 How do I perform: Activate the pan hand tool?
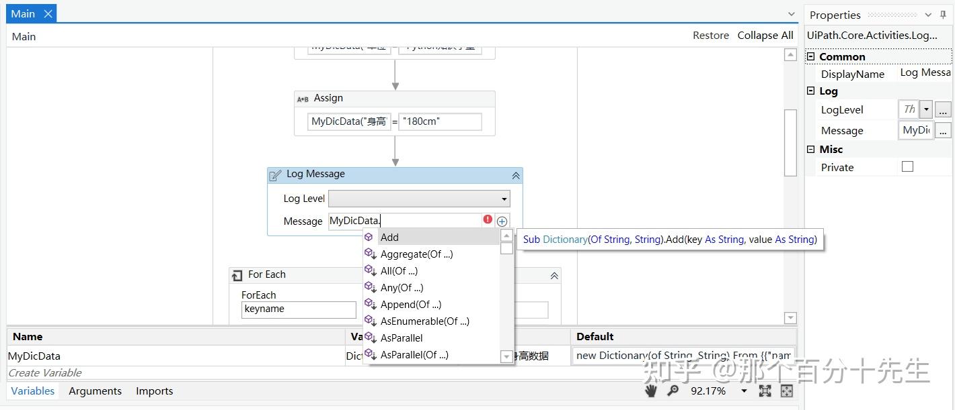coord(650,391)
